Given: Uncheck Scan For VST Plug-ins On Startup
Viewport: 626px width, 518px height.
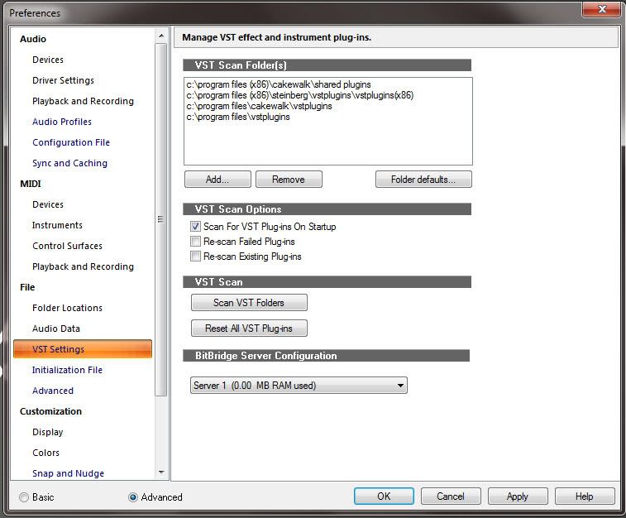Looking at the screenshot, I should point(196,227).
